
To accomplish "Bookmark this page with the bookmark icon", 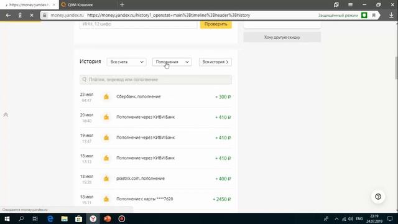I will (374, 15).
